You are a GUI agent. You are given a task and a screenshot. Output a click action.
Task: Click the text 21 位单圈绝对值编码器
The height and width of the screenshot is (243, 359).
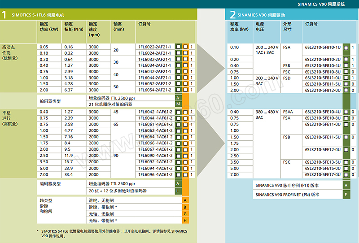point(110,104)
